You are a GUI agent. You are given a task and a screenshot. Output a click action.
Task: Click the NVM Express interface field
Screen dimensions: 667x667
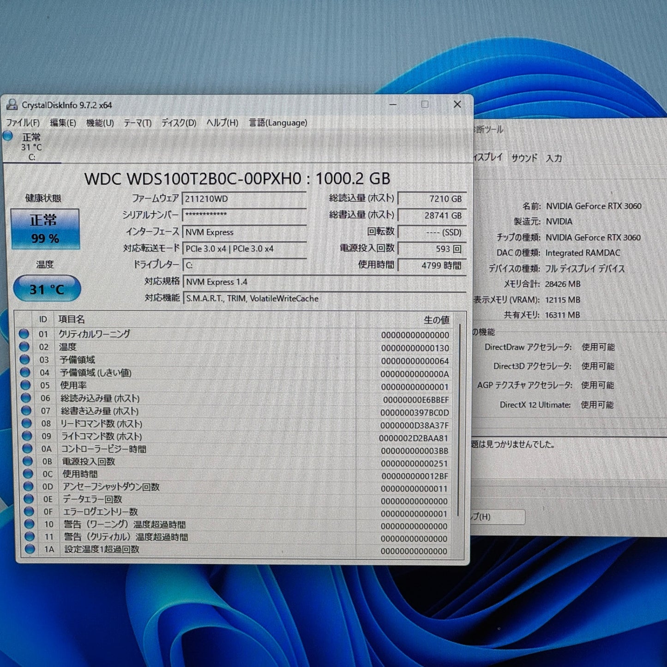[x=245, y=232]
